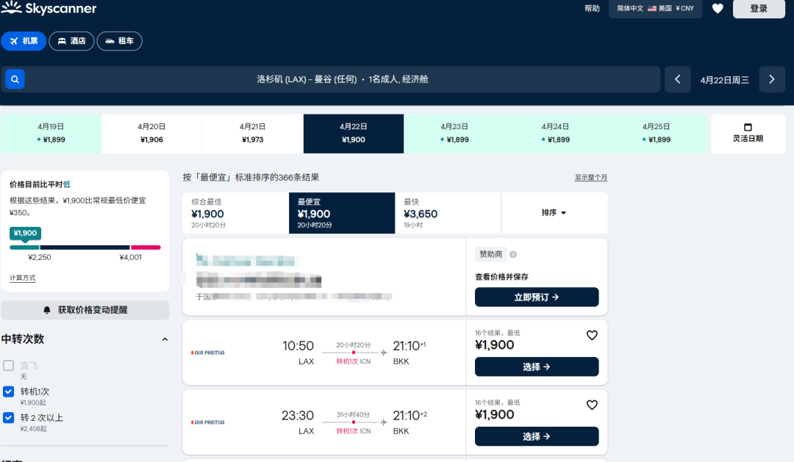The width and height of the screenshot is (794, 462).
Task: Open language and currency selector
Action: coord(655,9)
